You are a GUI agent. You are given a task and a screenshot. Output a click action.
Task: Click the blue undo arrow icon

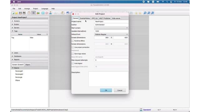click(68, 13)
